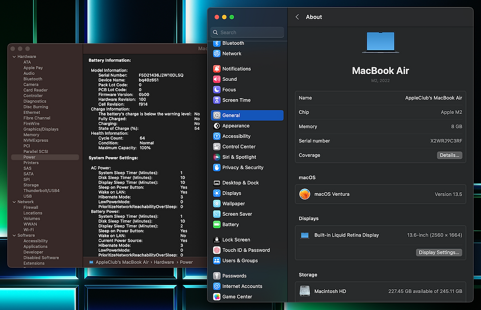
Task: Open the Desktop & Dock icon
Action: tap(217, 183)
